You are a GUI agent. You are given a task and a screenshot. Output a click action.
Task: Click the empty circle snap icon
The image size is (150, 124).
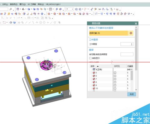coord(44,22)
